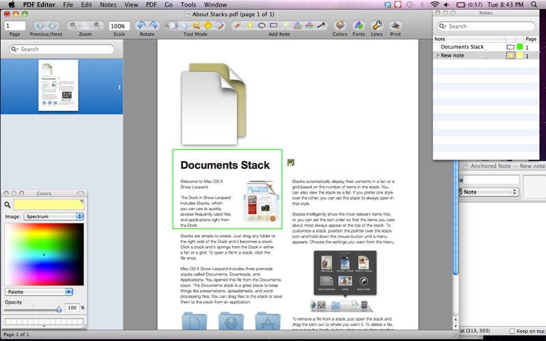Viewport: 546px width, 341px height.
Task: Add a text note with pencil icon
Action: tap(238, 25)
